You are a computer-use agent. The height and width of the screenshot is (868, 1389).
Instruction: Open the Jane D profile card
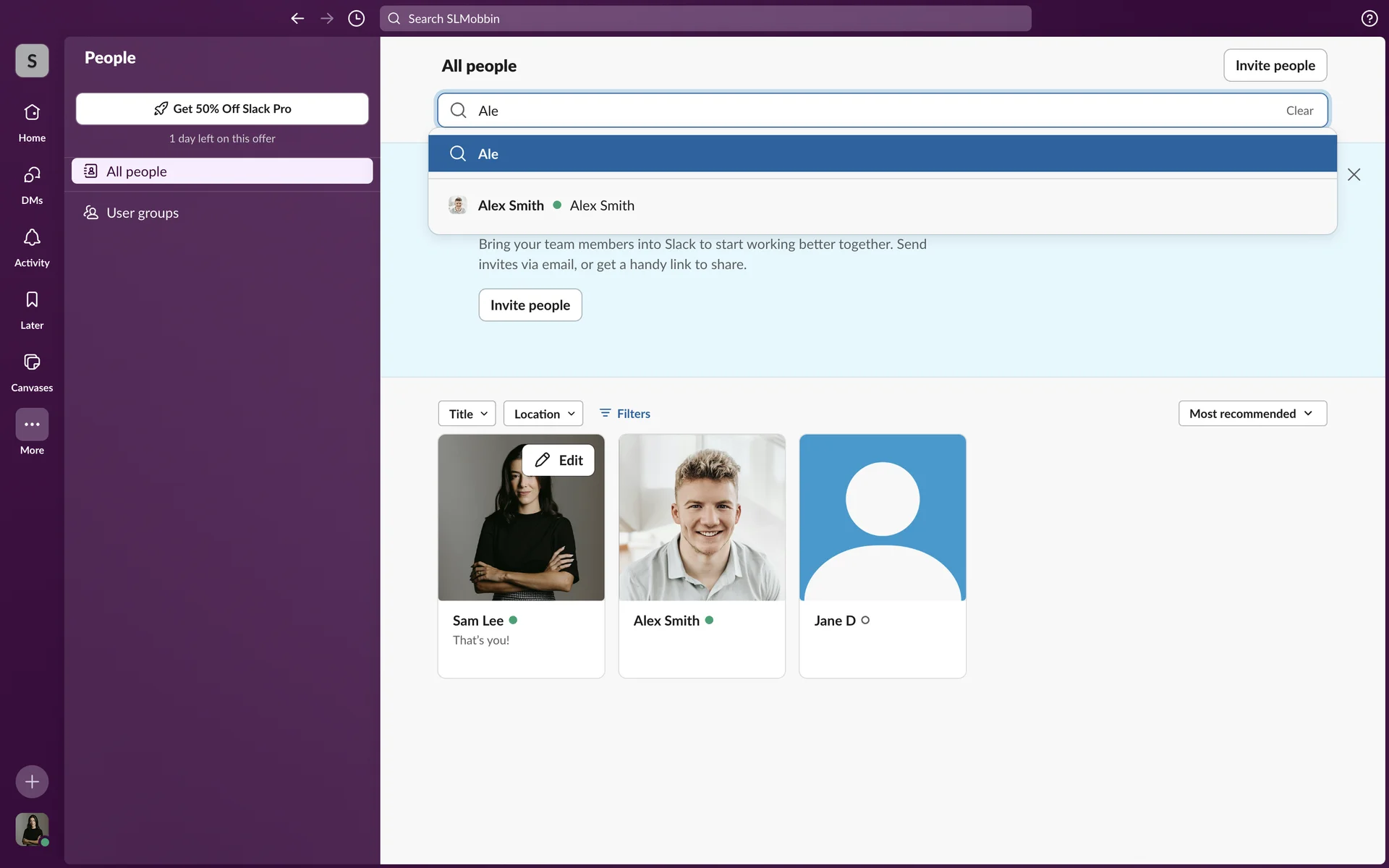tap(882, 556)
